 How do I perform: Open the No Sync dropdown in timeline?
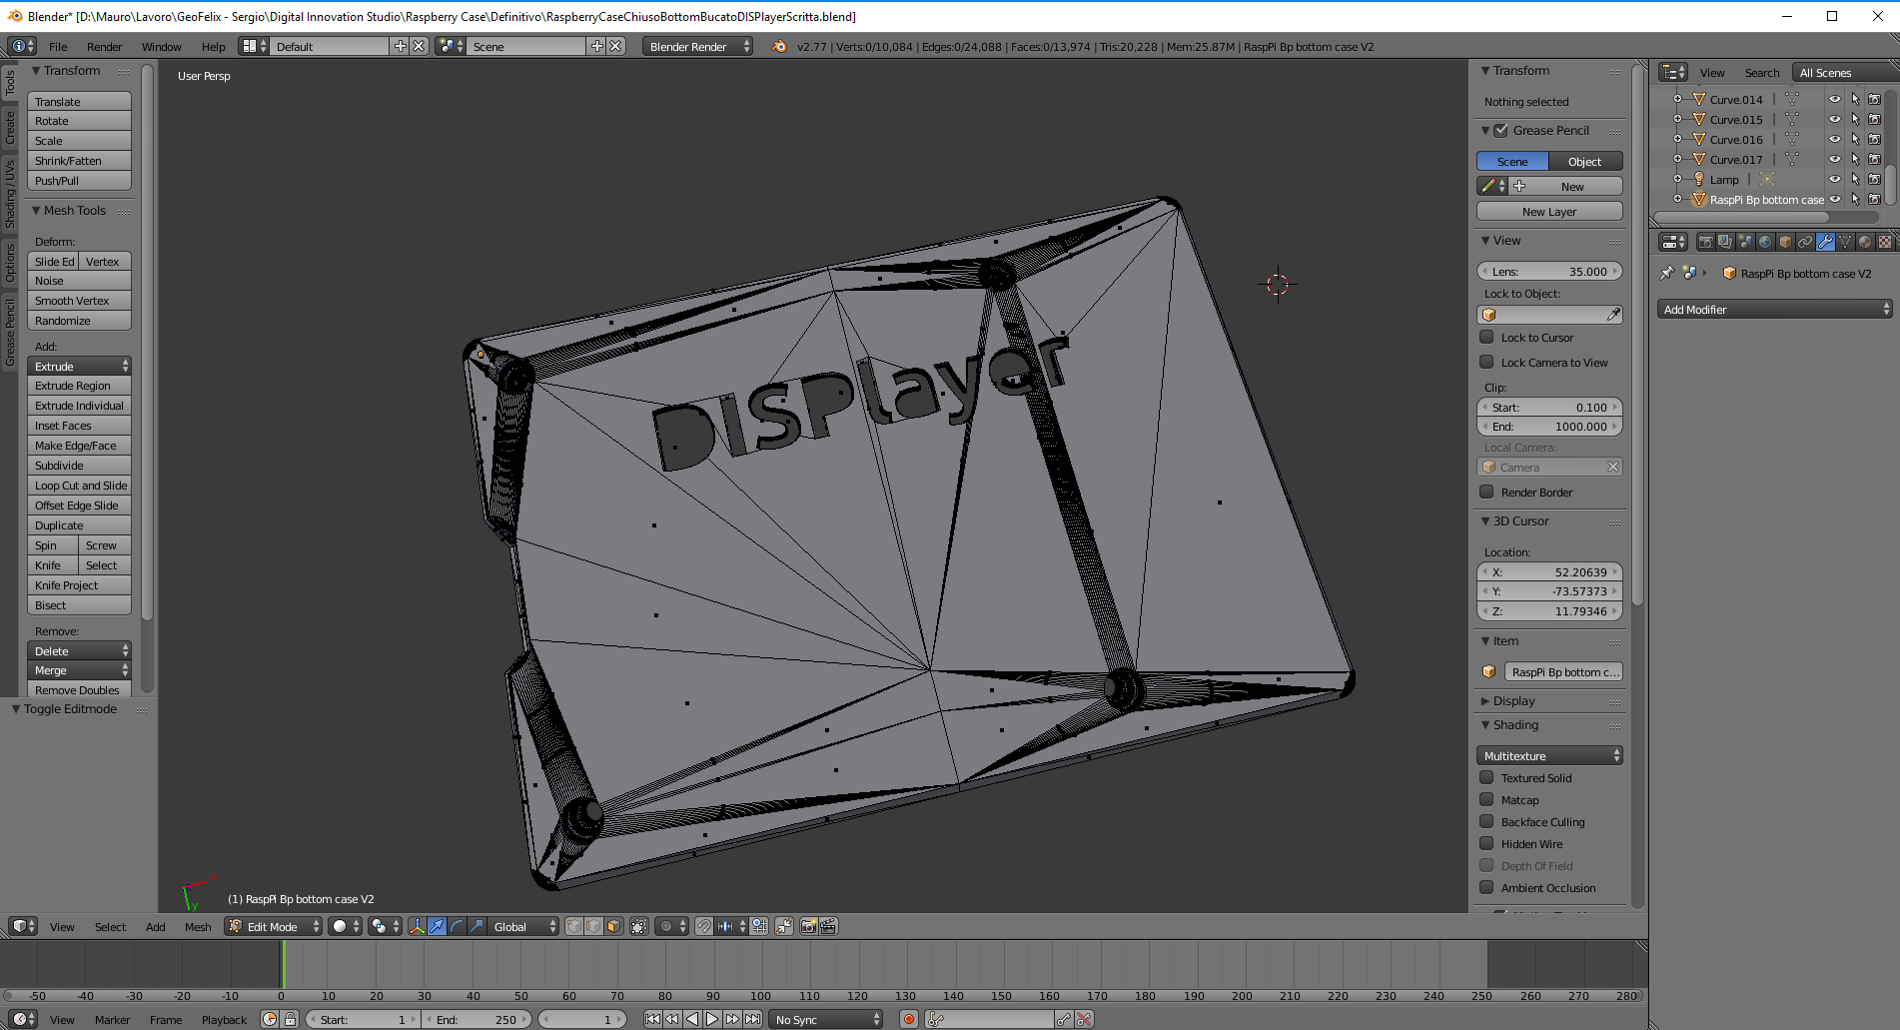pos(827,1019)
